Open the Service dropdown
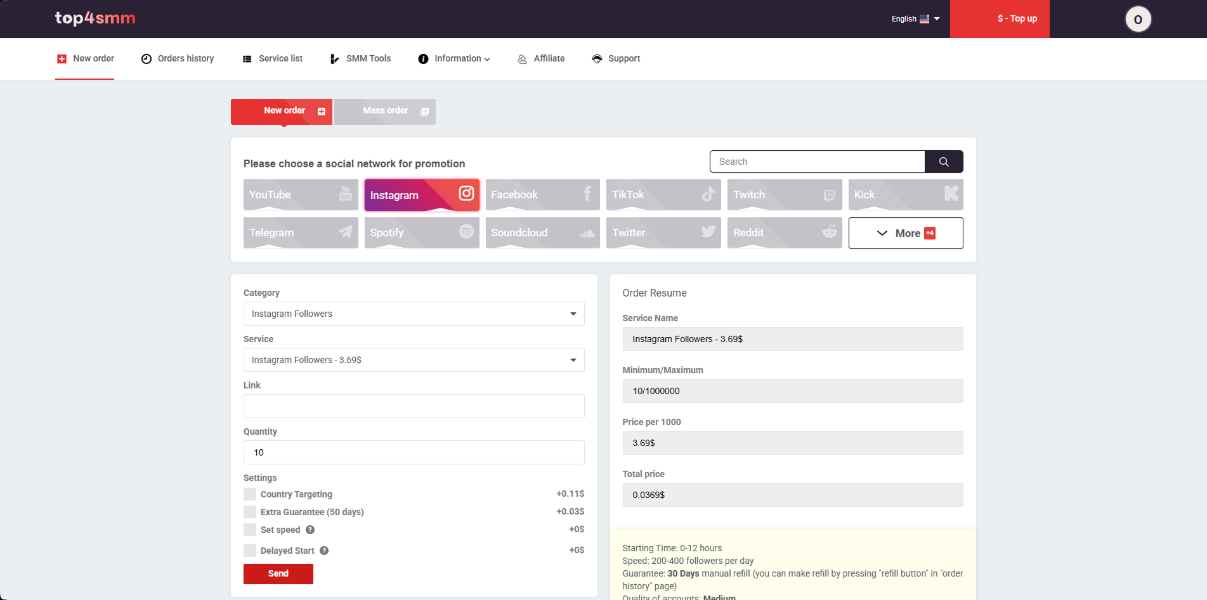The height and width of the screenshot is (600, 1207). 414,360
